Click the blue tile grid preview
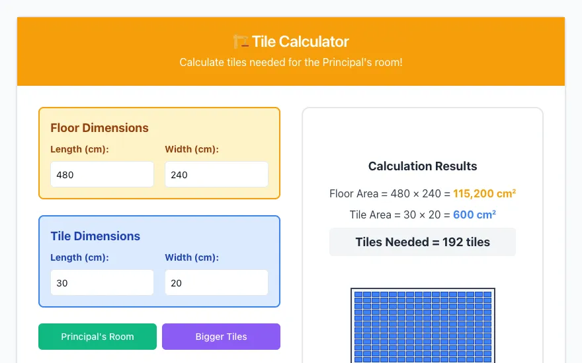This screenshot has height=363, width=582. (x=423, y=325)
